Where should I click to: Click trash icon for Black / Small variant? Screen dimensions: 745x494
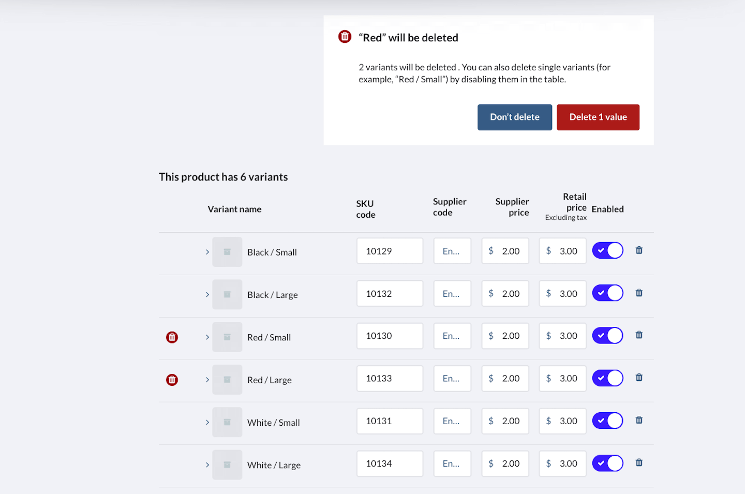[x=639, y=250]
